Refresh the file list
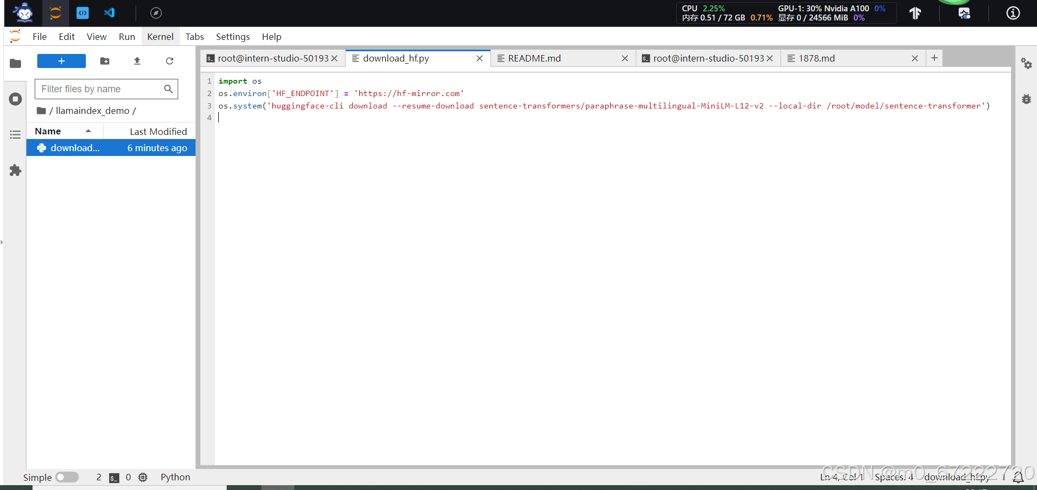 pos(170,61)
